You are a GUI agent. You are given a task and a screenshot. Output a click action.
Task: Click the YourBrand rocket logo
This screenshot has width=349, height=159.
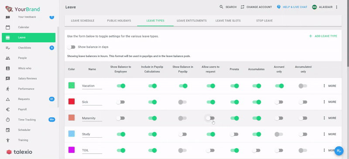9,9
